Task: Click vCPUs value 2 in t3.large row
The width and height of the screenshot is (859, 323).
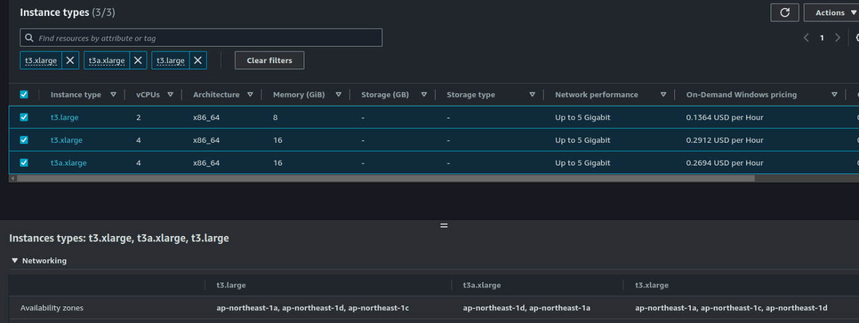Action: click(x=139, y=117)
